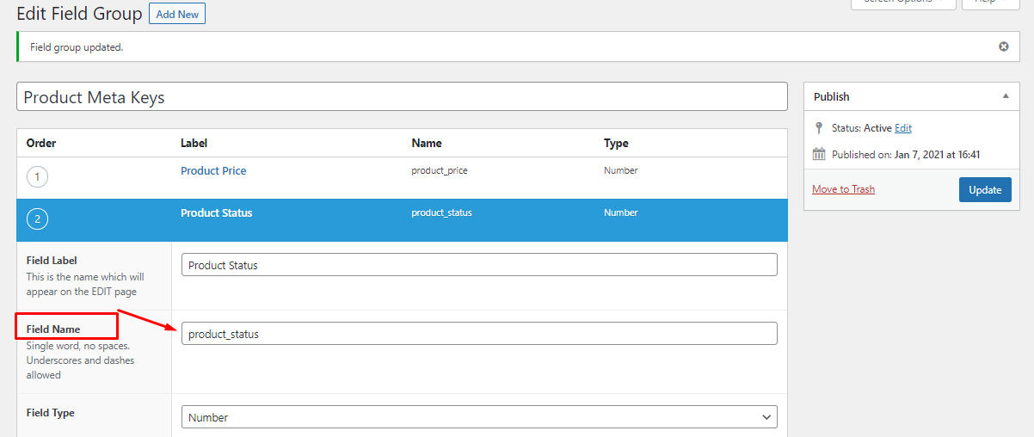
Task: Open the Field Type dropdown
Action: [479, 417]
